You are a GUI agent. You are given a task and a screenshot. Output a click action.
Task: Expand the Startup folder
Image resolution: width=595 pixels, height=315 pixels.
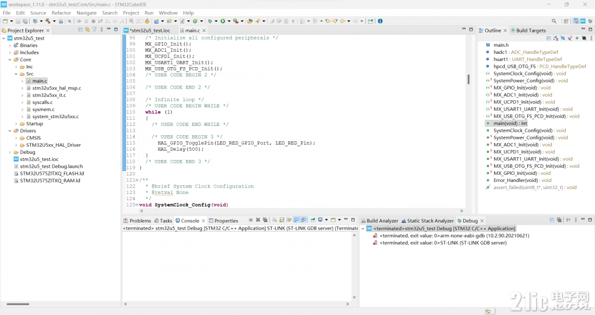17,124
